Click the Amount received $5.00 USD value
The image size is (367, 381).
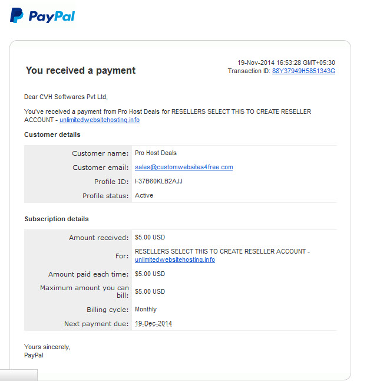pyautogui.click(x=150, y=237)
